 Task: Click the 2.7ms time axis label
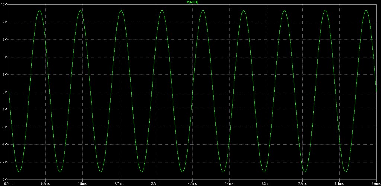tap(119, 183)
